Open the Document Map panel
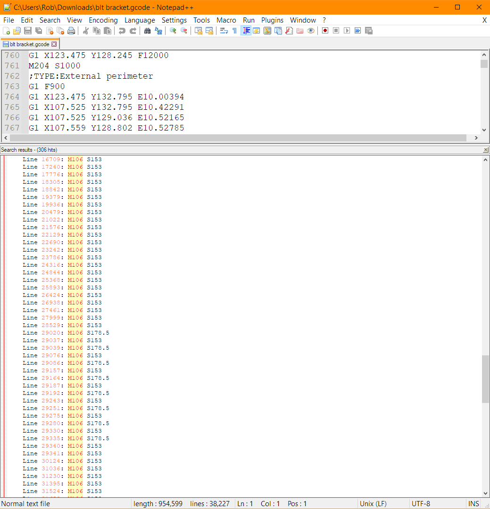This screenshot has height=509, width=490. pos(266,30)
